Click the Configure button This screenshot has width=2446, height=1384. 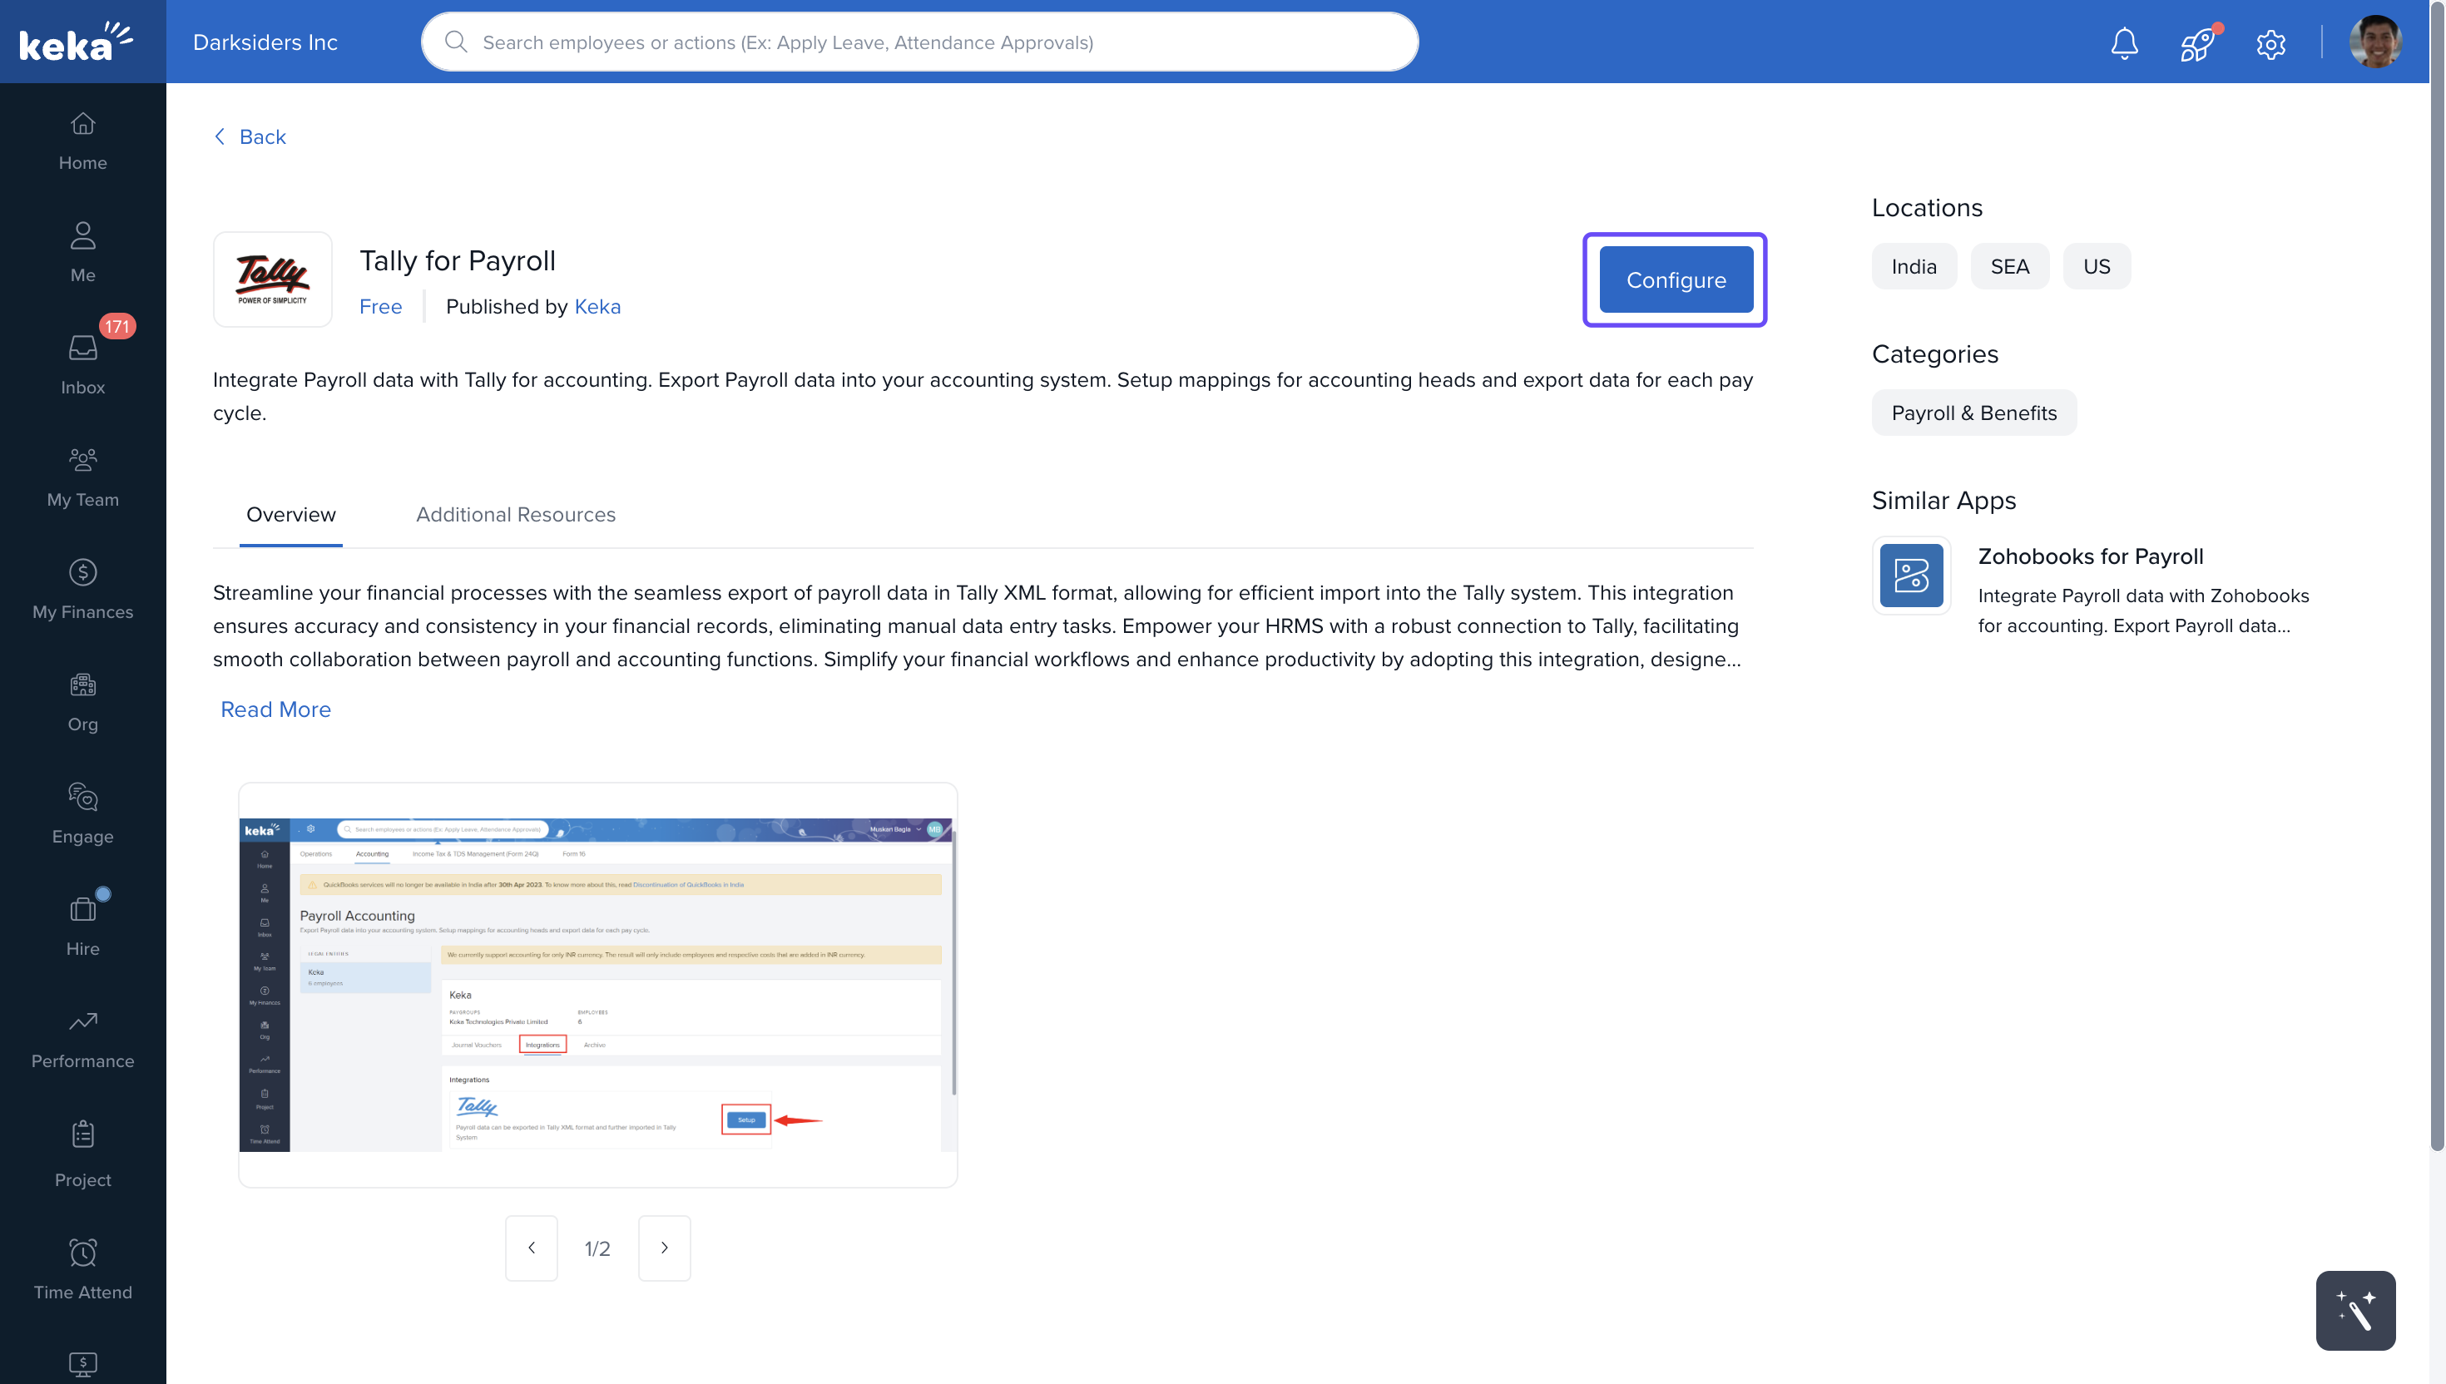(1675, 279)
